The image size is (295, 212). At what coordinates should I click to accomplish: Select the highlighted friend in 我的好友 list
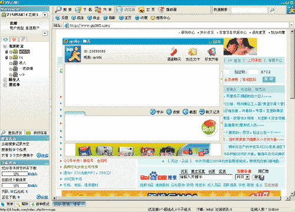click(x=24, y=52)
